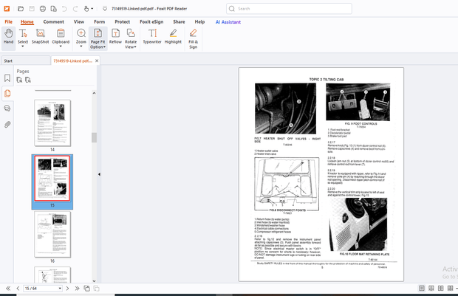This screenshot has width=458, height=296.
Task: Click the Undo arrow icon
Action: [x=64, y=9]
